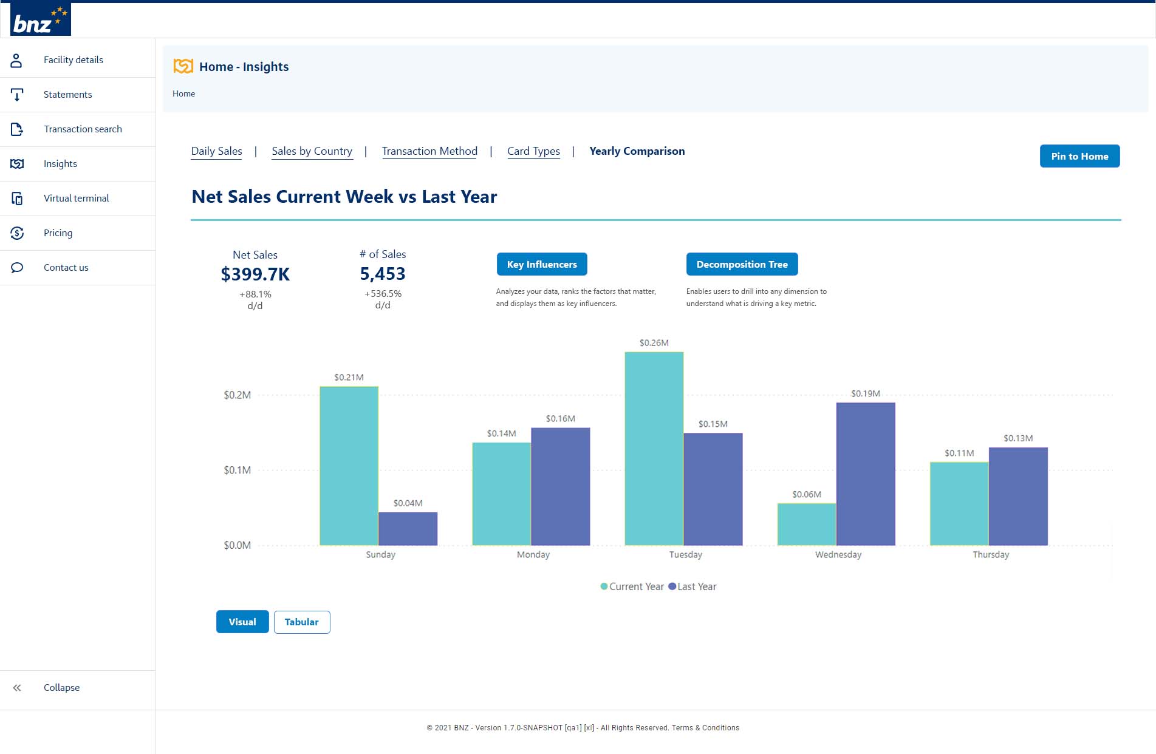Open Pricing via the dollar icon

pyautogui.click(x=16, y=233)
